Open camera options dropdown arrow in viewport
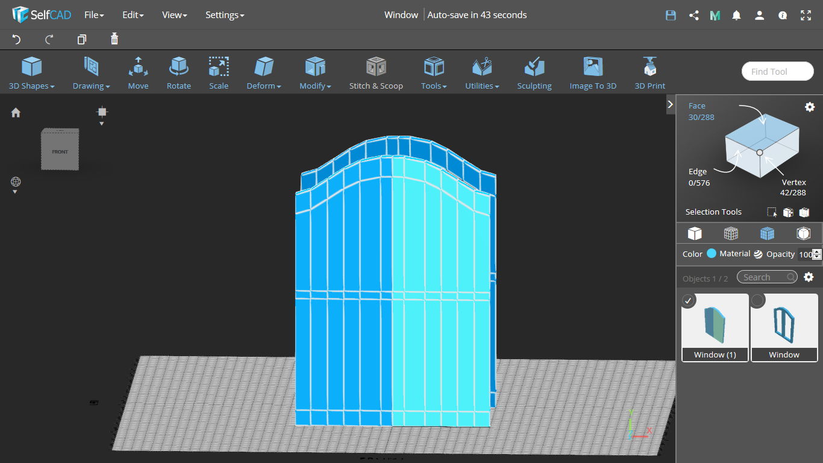This screenshot has height=463, width=823. (x=102, y=123)
